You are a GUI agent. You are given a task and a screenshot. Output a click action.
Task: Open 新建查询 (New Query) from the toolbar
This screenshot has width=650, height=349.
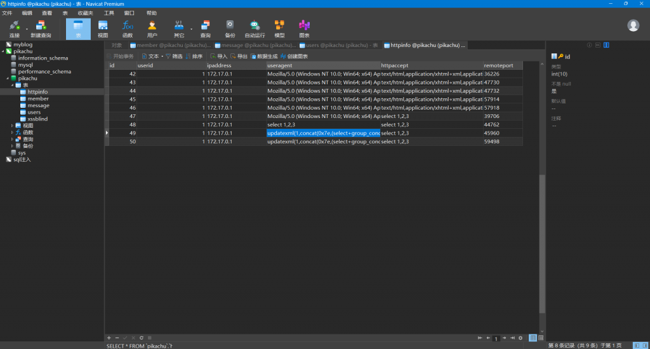(41, 29)
